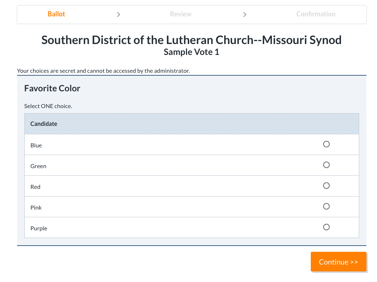Click the Continue >> button
Image resolution: width=377 pixels, height=282 pixels.
pyautogui.click(x=338, y=262)
